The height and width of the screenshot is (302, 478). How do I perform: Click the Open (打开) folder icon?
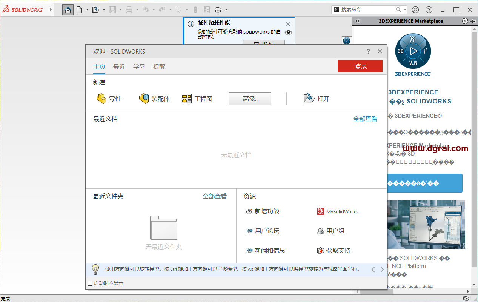click(x=309, y=99)
